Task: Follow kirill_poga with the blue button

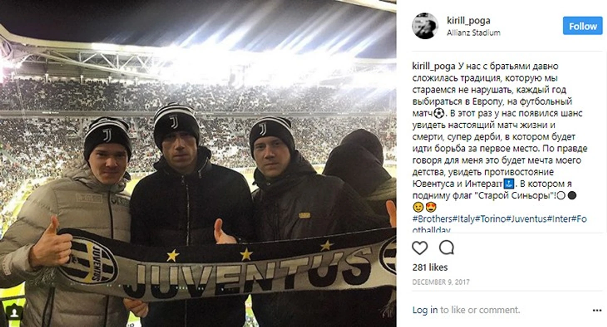Action: pyautogui.click(x=582, y=26)
